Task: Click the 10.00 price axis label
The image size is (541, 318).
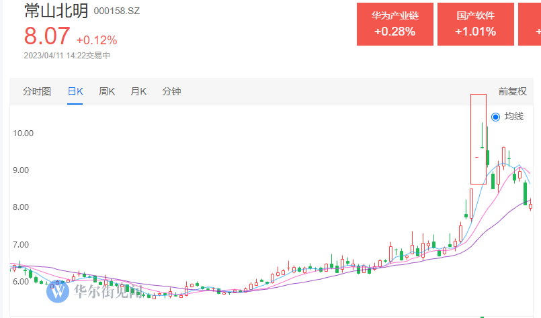Action: pyautogui.click(x=23, y=134)
